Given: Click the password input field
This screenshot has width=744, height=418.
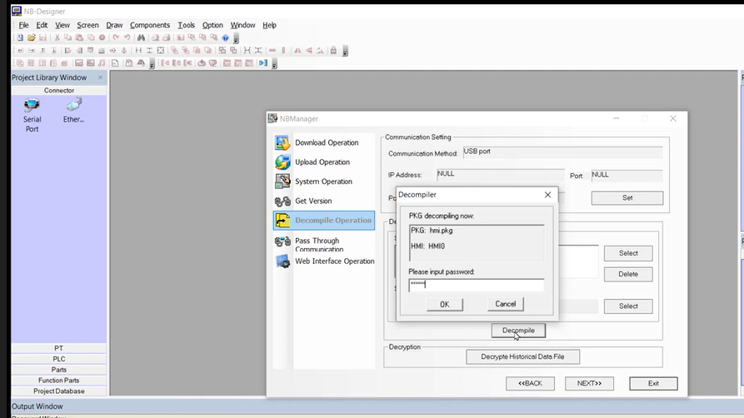Looking at the screenshot, I should click(x=476, y=285).
